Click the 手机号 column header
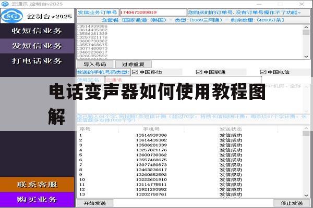Viewport: 313px width, 208px height. coord(151,129)
